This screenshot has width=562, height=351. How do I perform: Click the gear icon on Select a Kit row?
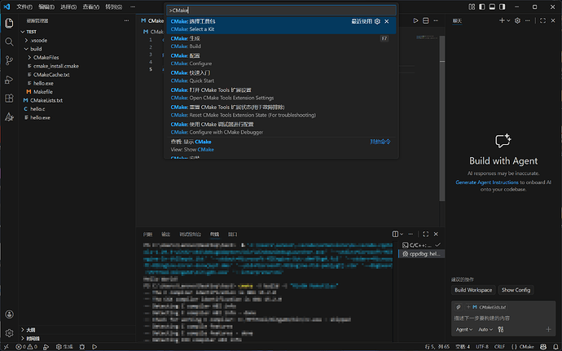pos(377,21)
